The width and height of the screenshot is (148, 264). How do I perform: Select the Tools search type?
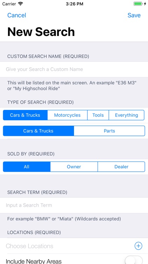click(98, 115)
